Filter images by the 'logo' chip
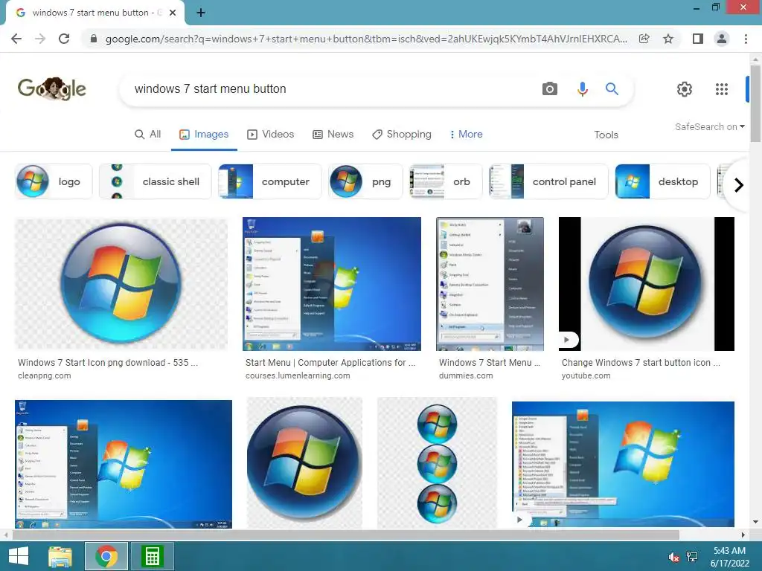This screenshot has height=571, width=762. (54, 181)
